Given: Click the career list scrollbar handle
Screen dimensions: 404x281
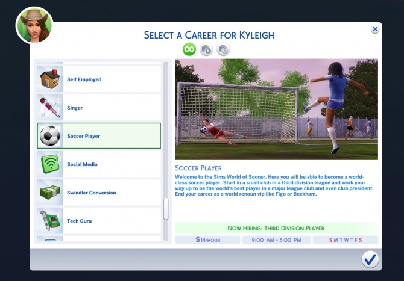Looking at the screenshot, I should tap(166, 209).
